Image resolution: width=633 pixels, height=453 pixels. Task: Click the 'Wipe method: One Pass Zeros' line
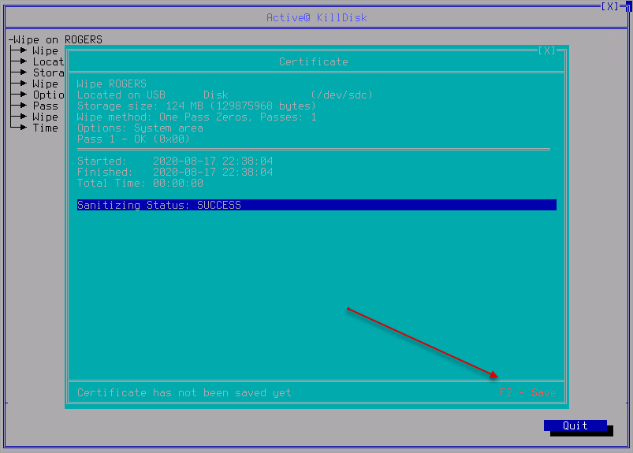click(196, 117)
